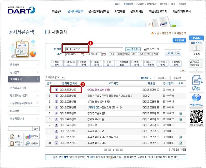This screenshot has width=206, height=168.
Task: Click 홈 button with house icon
Action: click(16, 136)
